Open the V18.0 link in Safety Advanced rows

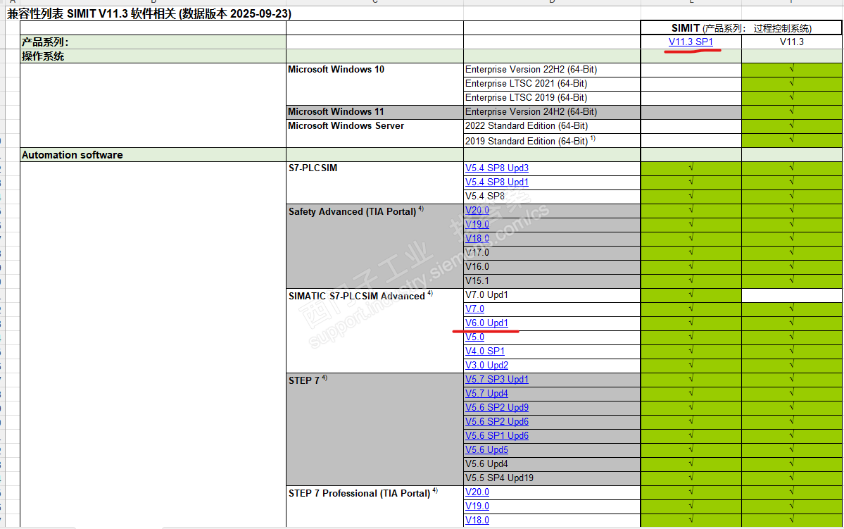click(477, 238)
